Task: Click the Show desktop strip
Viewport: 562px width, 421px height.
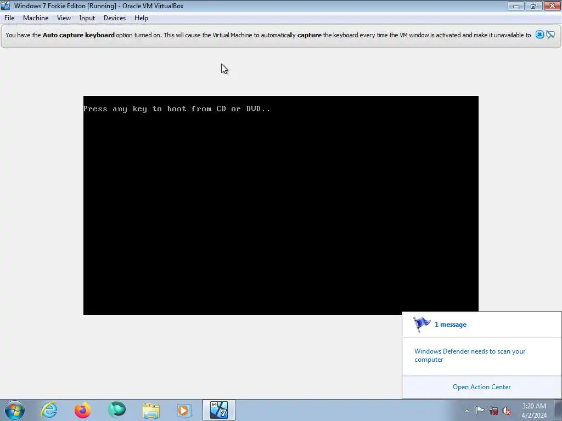Action: (558, 410)
